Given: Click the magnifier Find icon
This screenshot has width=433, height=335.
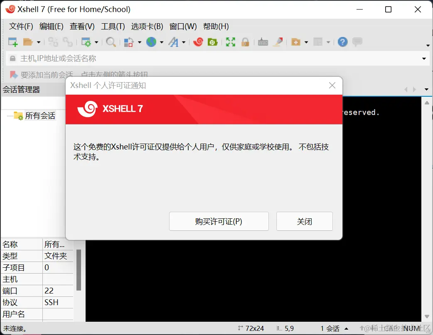Looking at the screenshot, I should tap(111, 42).
